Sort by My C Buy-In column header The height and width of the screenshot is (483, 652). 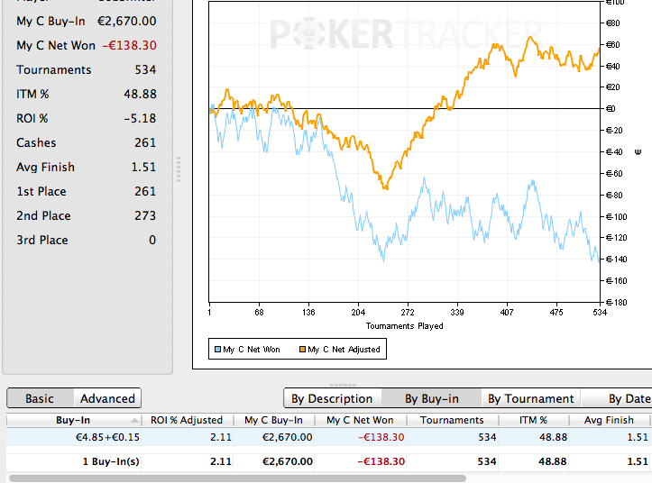point(273,420)
